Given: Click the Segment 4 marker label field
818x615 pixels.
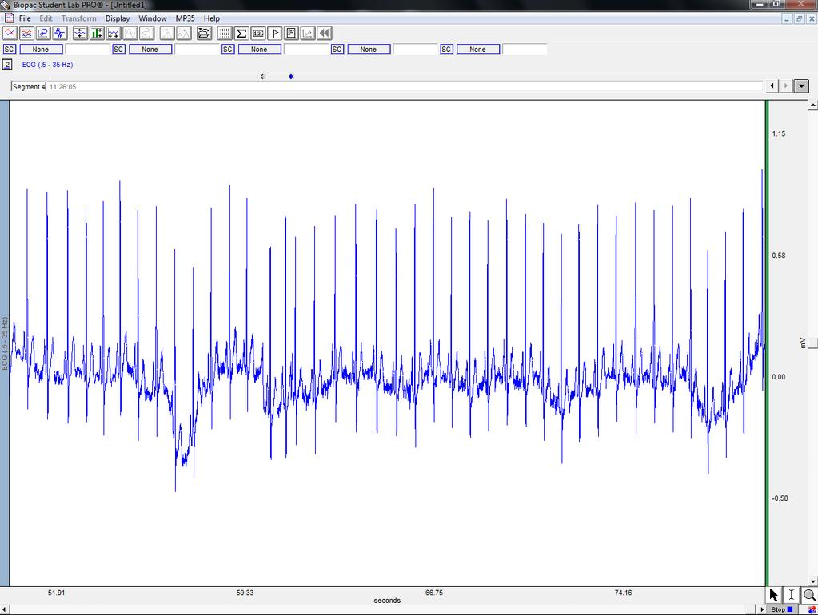Looking at the screenshot, I should [x=386, y=86].
